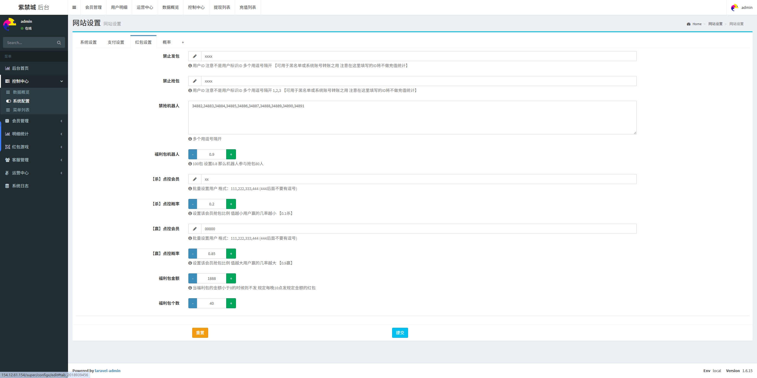Focus the 禁抢机器人 textarea
Image resolution: width=757 pixels, height=378 pixels.
(x=413, y=118)
